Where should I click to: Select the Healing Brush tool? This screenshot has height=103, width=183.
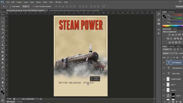[x=3, y=37]
